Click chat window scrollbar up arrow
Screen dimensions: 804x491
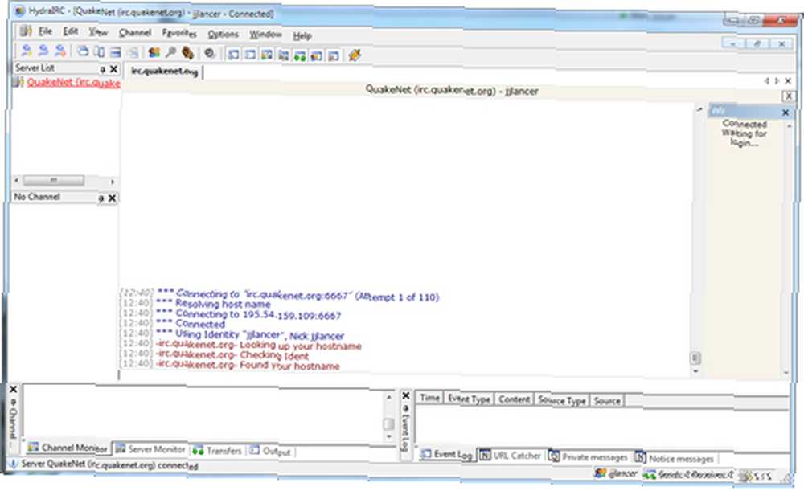[699, 109]
